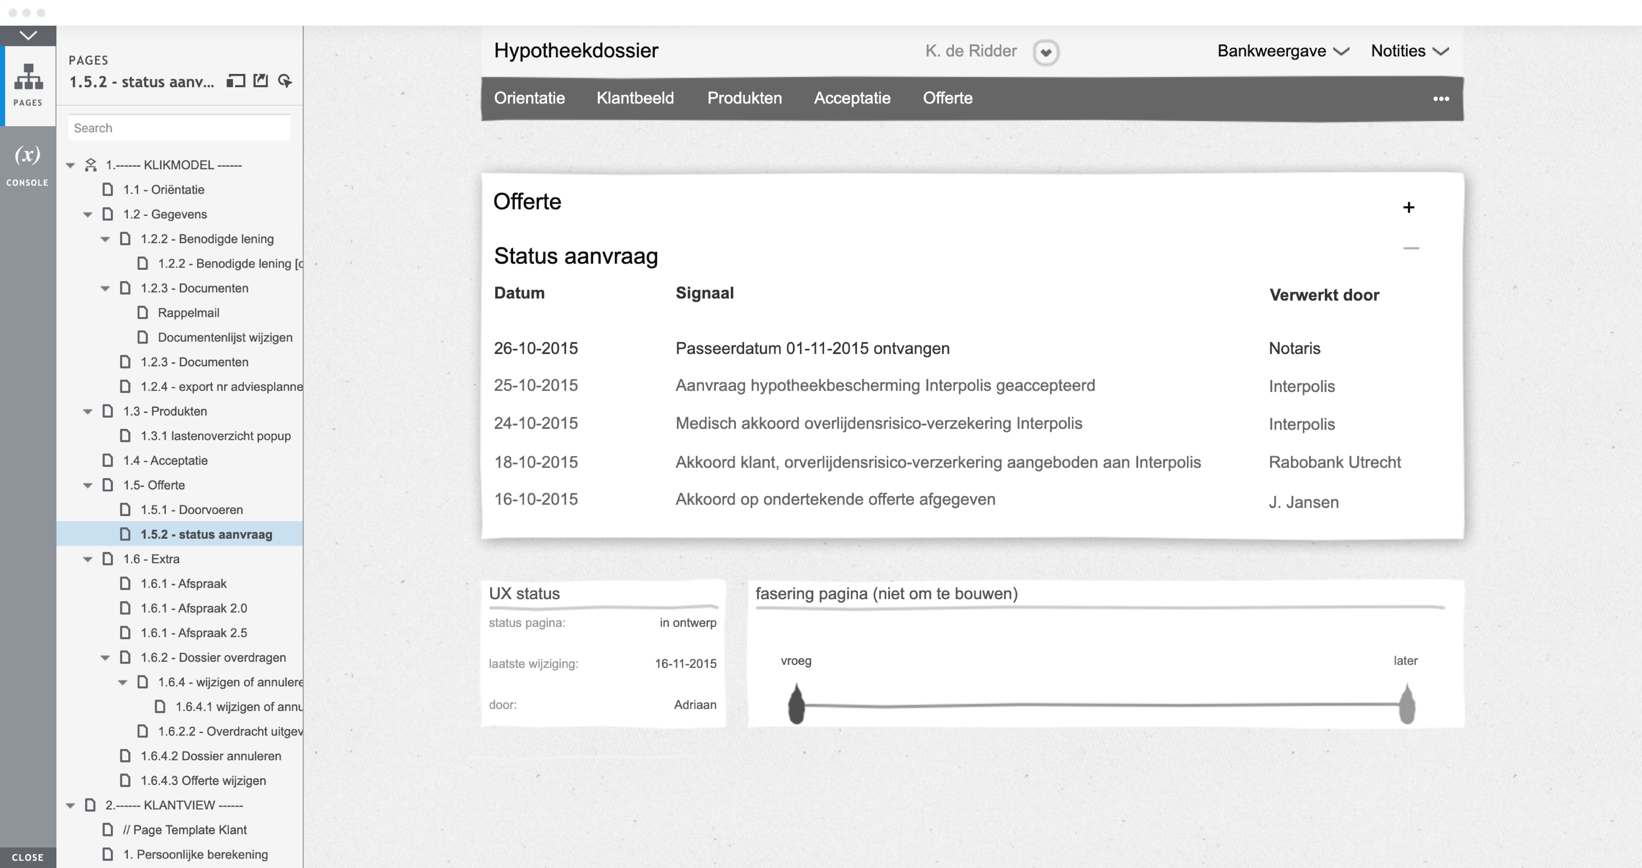Open the Console variables panel
This screenshot has width=1642, height=868.
click(27, 164)
